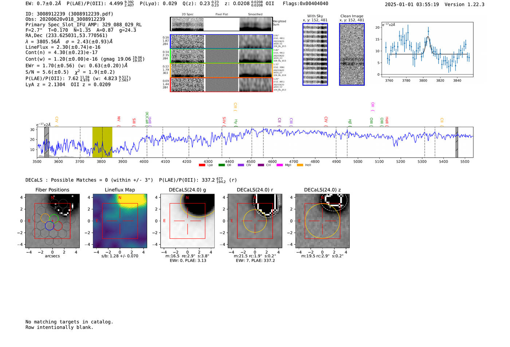This screenshot has height=347, width=510.
Task: Open the Lineflux Map panel
Action: pyautogui.click(x=120, y=221)
